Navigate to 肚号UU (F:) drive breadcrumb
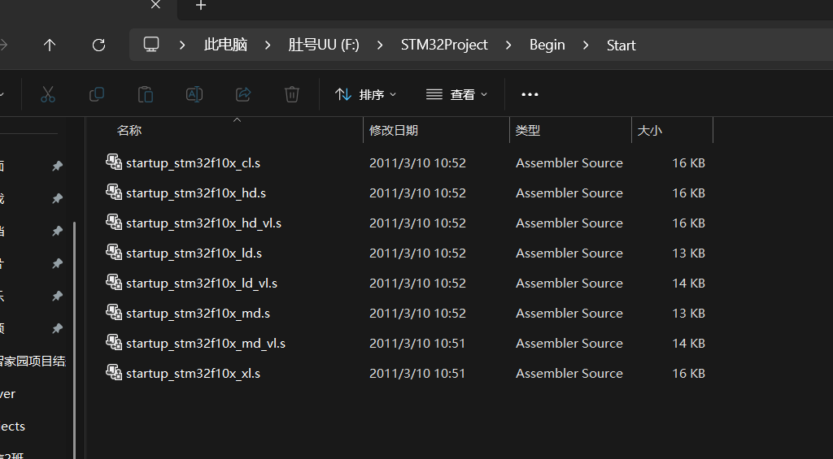The height and width of the screenshot is (459, 833). (x=324, y=45)
